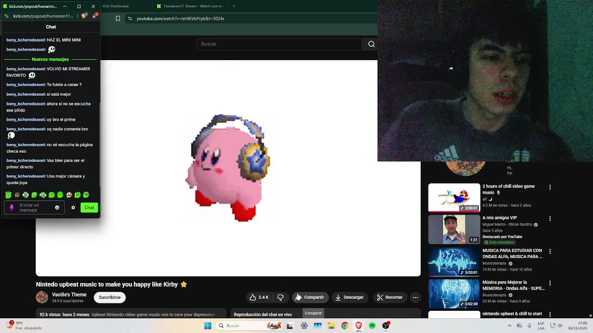The height and width of the screenshot is (333, 593).
Task: Click the Recortar clip button
Action: [x=390, y=297]
